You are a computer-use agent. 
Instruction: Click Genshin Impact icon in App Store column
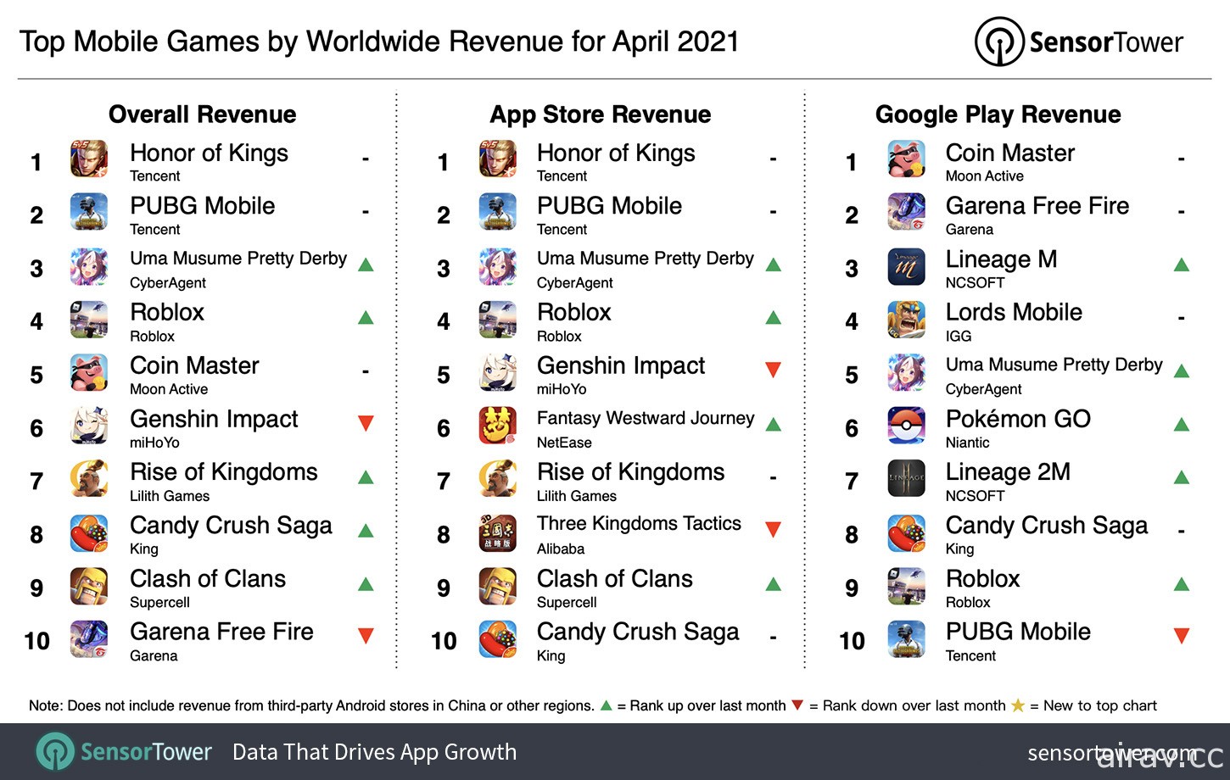point(498,372)
